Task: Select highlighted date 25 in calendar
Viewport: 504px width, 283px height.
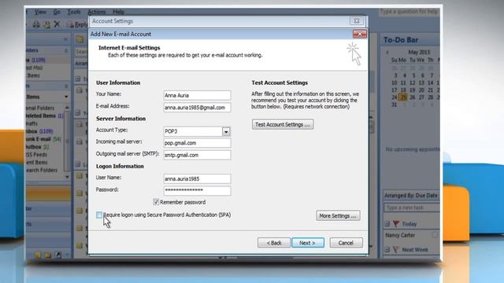Action: point(403,97)
